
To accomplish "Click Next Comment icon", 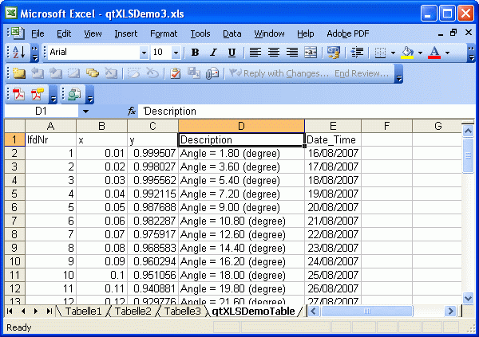I will tap(56, 73).
